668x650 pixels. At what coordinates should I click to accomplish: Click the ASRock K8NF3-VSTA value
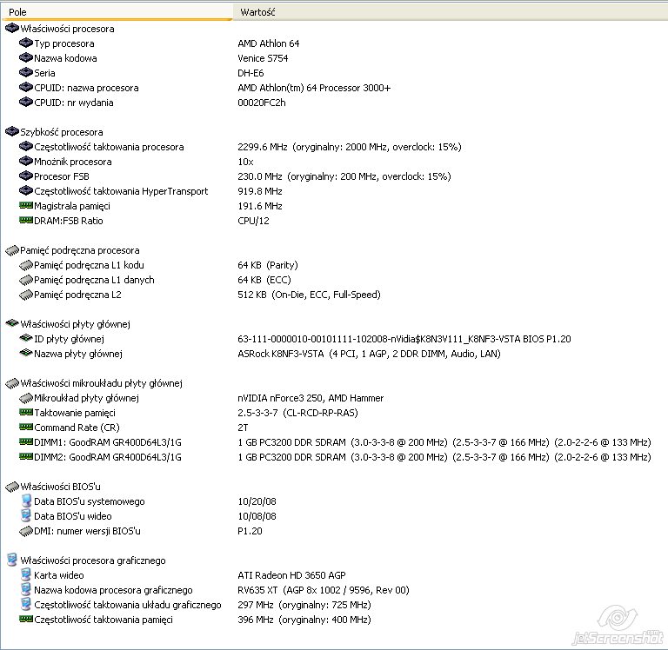369,354
